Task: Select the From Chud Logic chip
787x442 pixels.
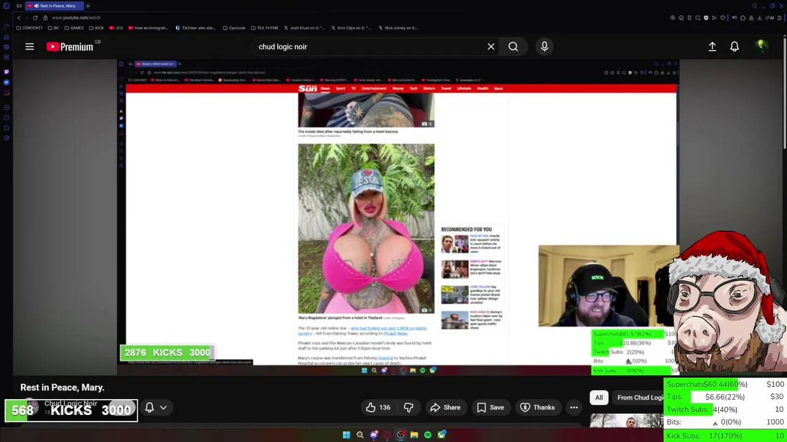Action: (x=639, y=397)
